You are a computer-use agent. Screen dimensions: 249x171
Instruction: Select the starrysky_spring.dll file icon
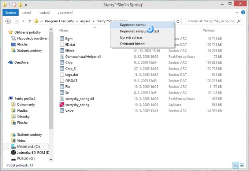62,99
